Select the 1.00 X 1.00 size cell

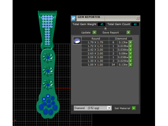click(x=95, y=65)
